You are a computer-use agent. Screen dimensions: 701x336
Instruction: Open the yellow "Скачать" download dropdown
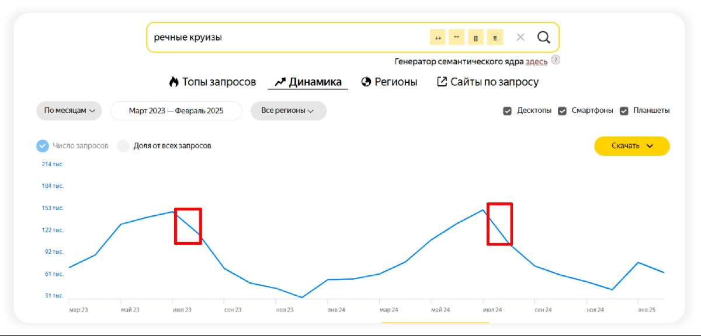coord(632,146)
